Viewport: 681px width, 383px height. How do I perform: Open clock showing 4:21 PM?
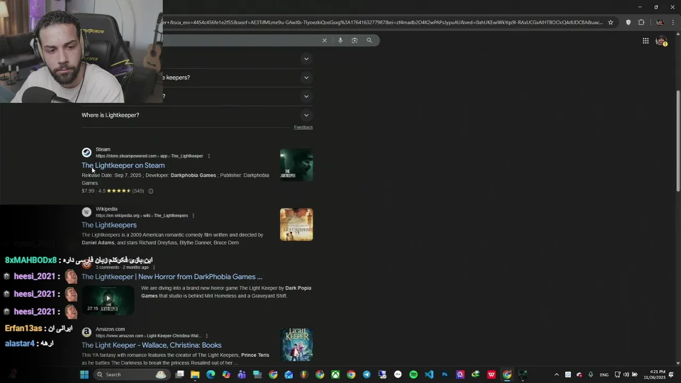pos(654,374)
